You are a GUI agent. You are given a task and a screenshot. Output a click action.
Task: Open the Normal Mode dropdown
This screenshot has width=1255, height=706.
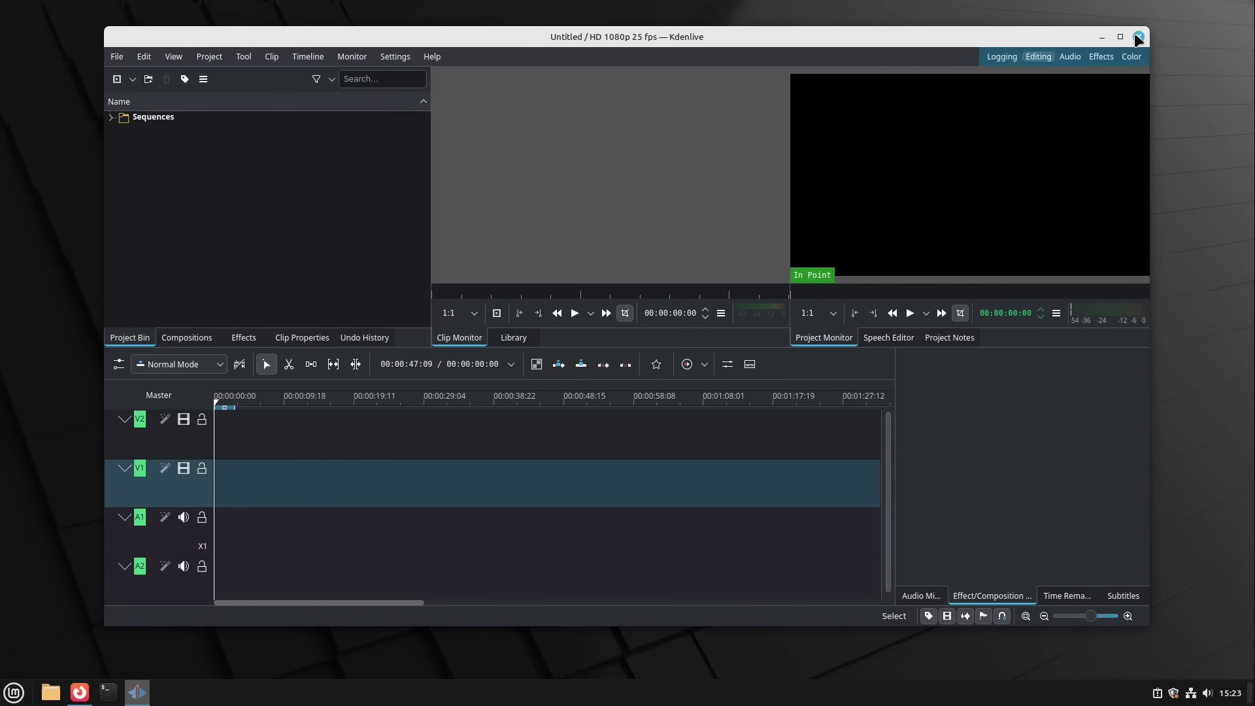(x=178, y=364)
